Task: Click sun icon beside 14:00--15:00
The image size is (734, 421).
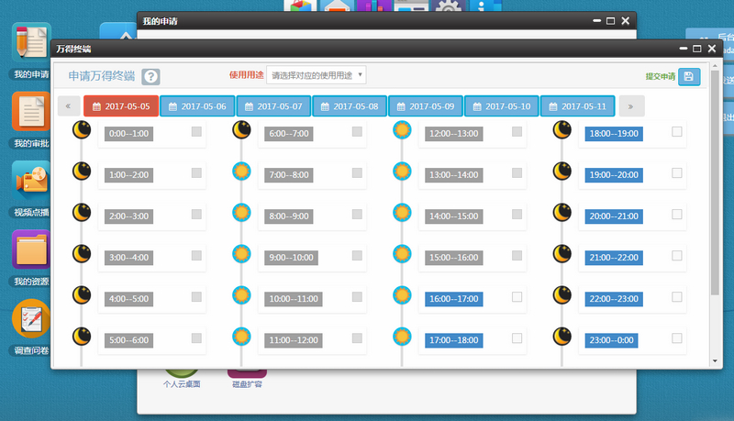Action: point(402,213)
